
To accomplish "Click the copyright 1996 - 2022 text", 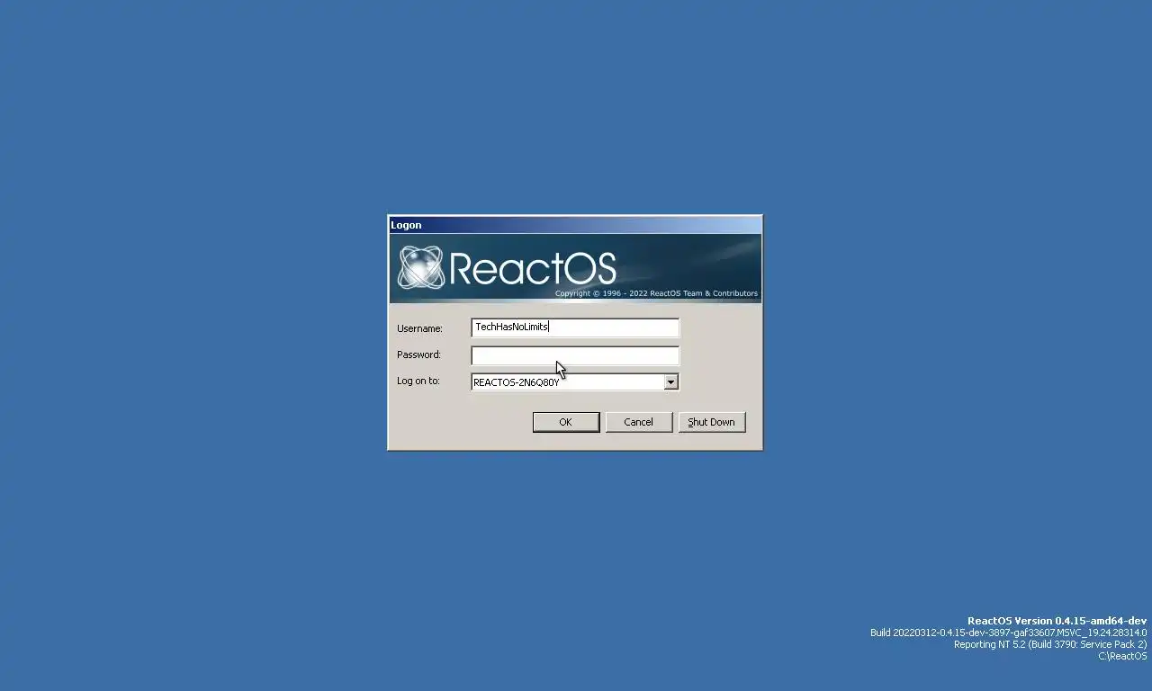I will [x=656, y=293].
